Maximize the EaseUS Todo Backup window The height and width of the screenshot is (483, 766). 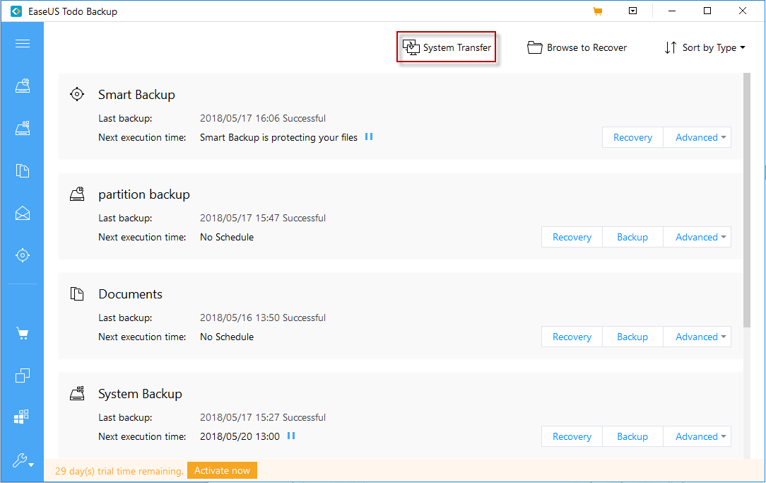pyautogui.click(x=707, y=11)
